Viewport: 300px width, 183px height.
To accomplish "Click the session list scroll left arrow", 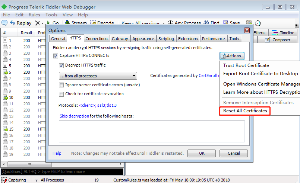I will (4, 164).
